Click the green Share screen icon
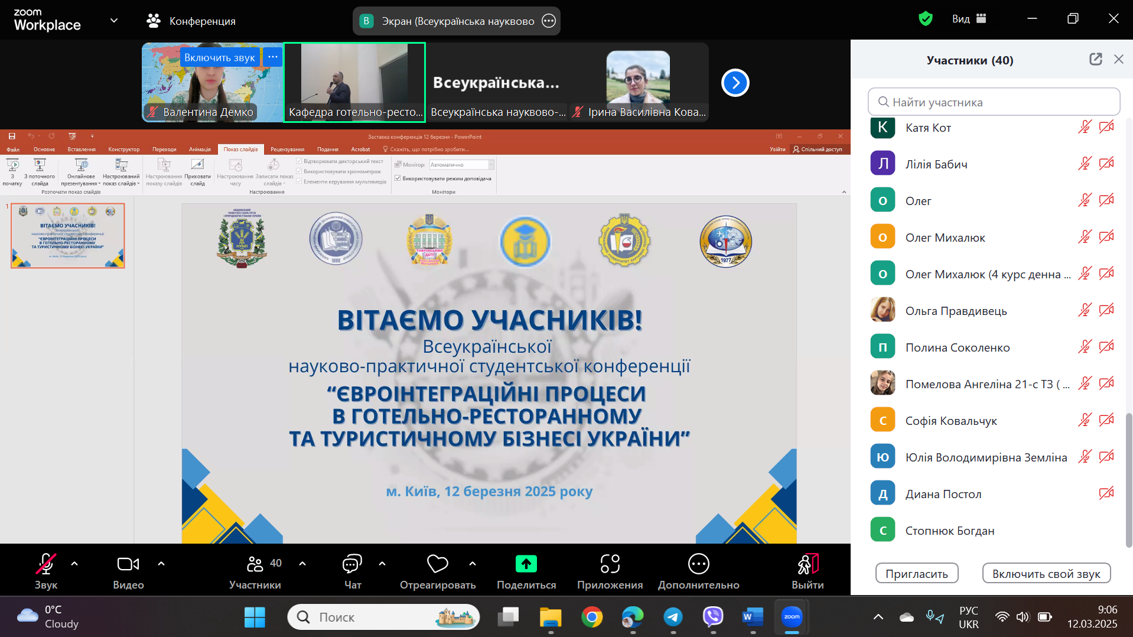Viewport: 1133px width, 637px height. pyautogui.click(x=526, y=564)
